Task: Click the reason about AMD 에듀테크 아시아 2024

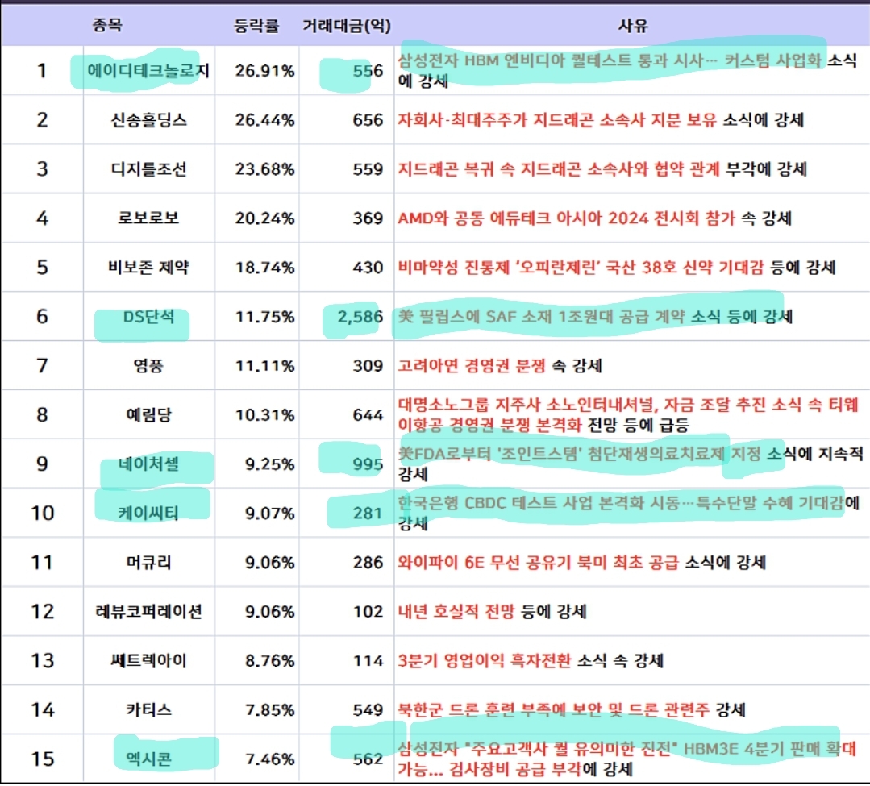Action: [x=595, y=218]
